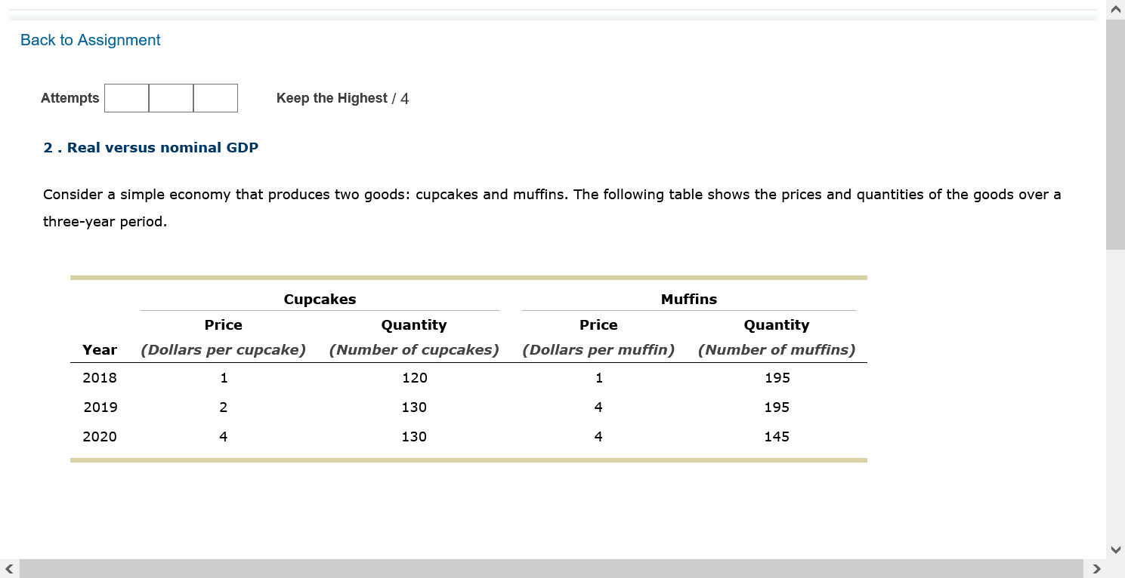Click the 2019 muffin quantity 195

pyautogui.click(x=777, y=407)
